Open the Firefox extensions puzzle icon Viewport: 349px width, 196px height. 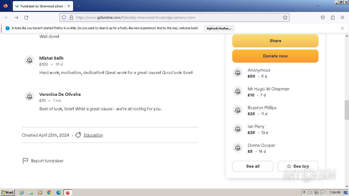click(333, 17)
